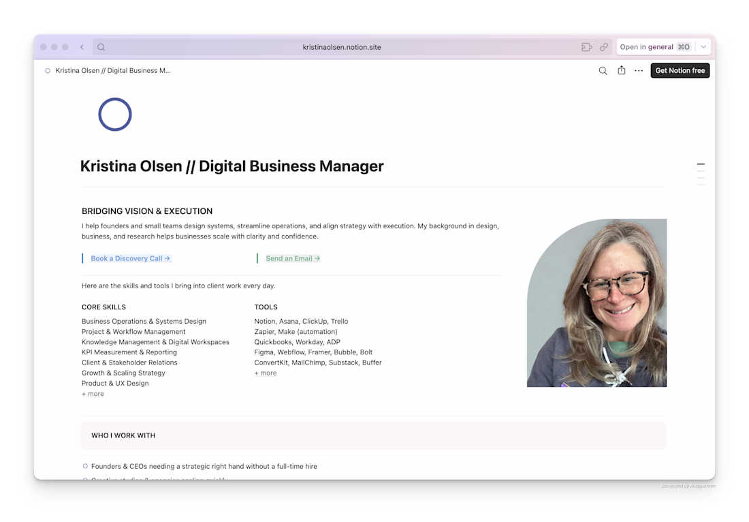
Task: Click Notion, Asana, ClickUp, Trello line
Action: (301, 322)
